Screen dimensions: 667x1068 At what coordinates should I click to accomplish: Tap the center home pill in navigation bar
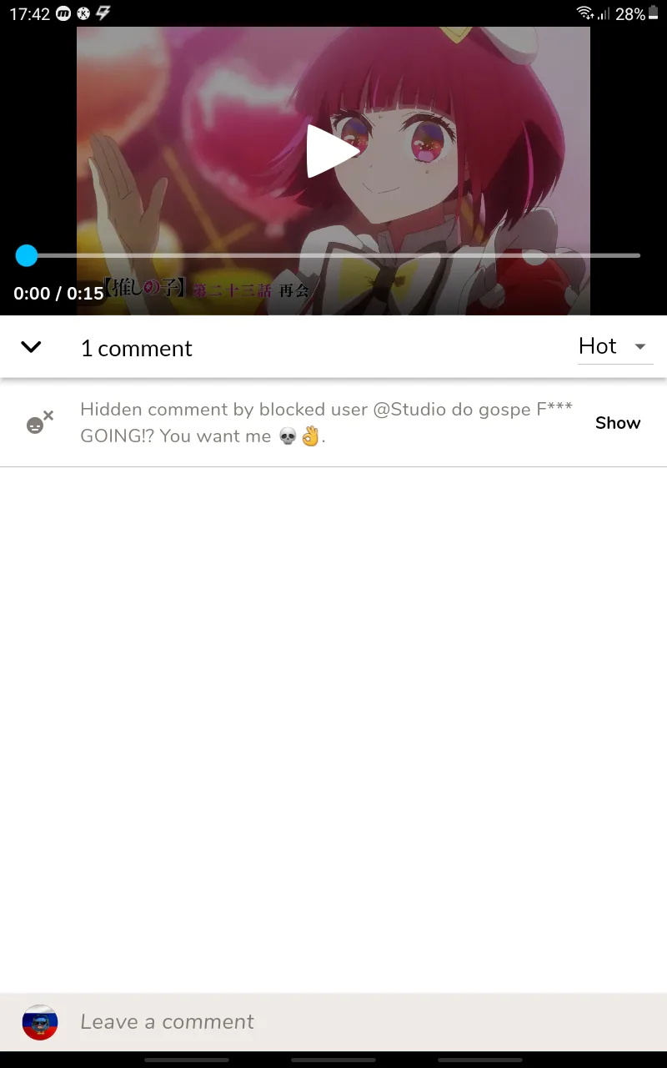click(x=333, y=1060)
